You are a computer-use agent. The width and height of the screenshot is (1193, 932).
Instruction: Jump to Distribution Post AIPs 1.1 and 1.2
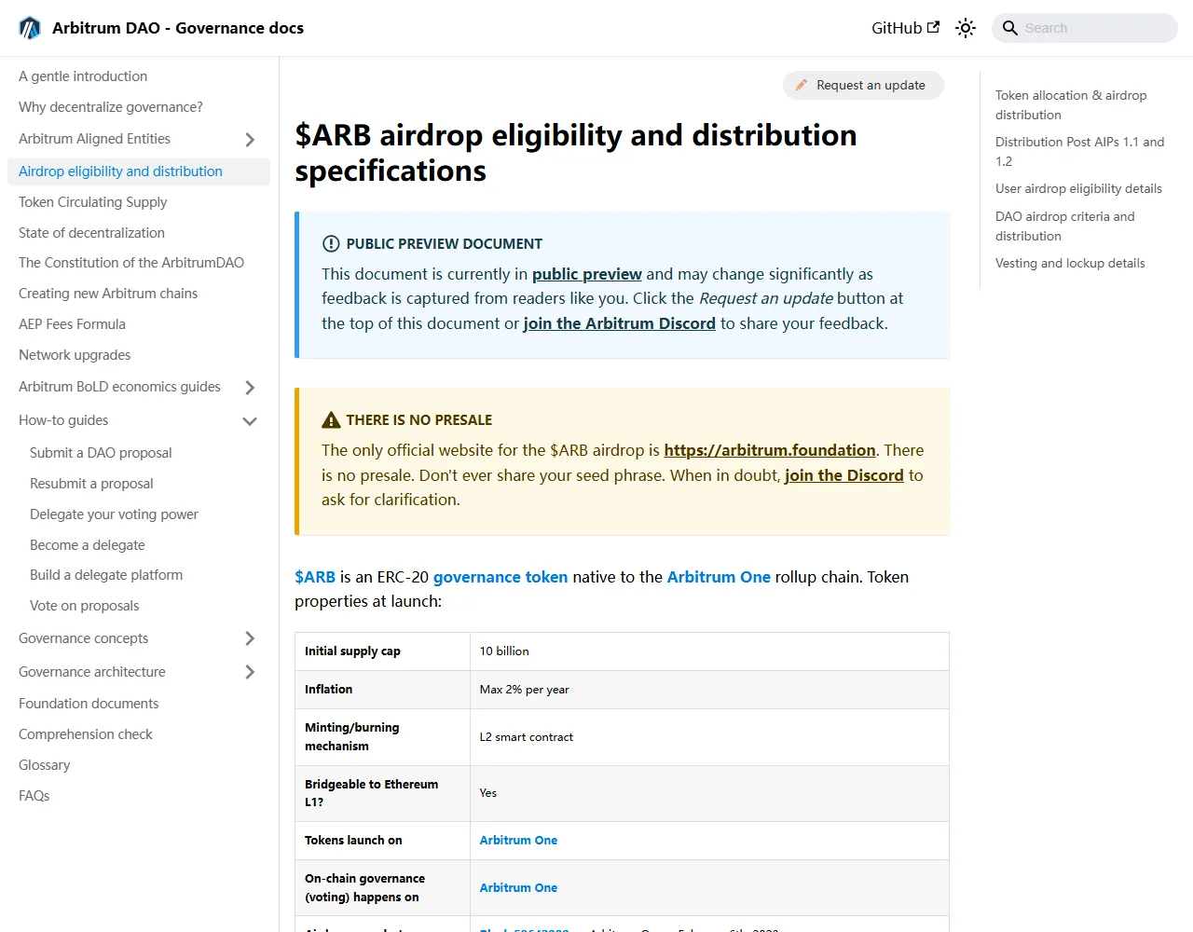pyautogui.click(x=1079, y=152)
